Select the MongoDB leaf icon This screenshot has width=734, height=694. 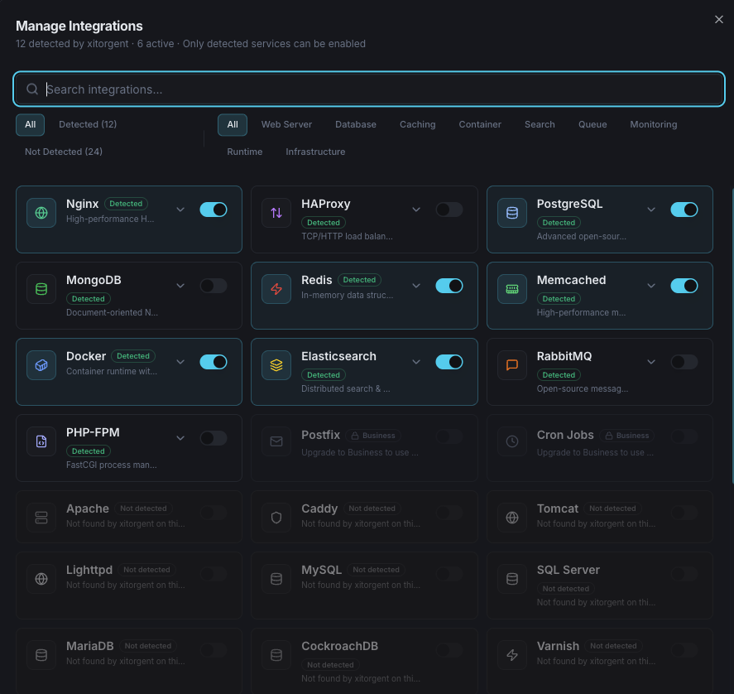coord(41,289)
